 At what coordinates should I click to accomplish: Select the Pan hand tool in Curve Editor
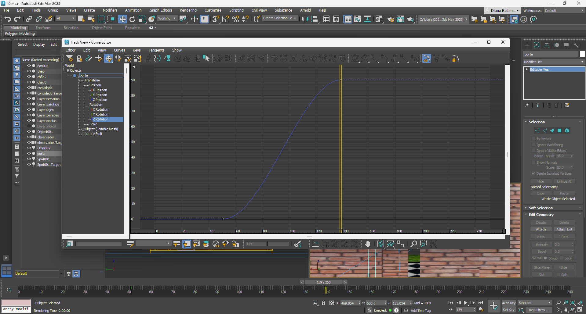tap(367, 244)
